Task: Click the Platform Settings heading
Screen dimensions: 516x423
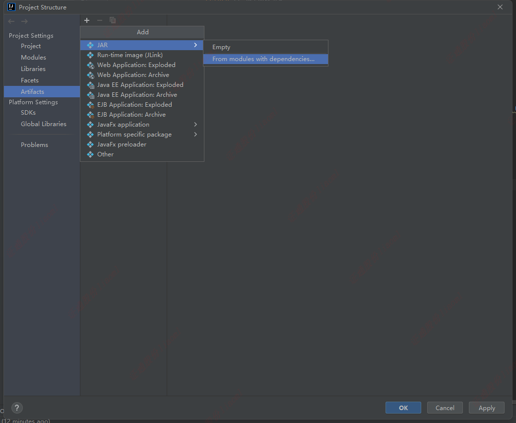Action: tap(33, 102)
